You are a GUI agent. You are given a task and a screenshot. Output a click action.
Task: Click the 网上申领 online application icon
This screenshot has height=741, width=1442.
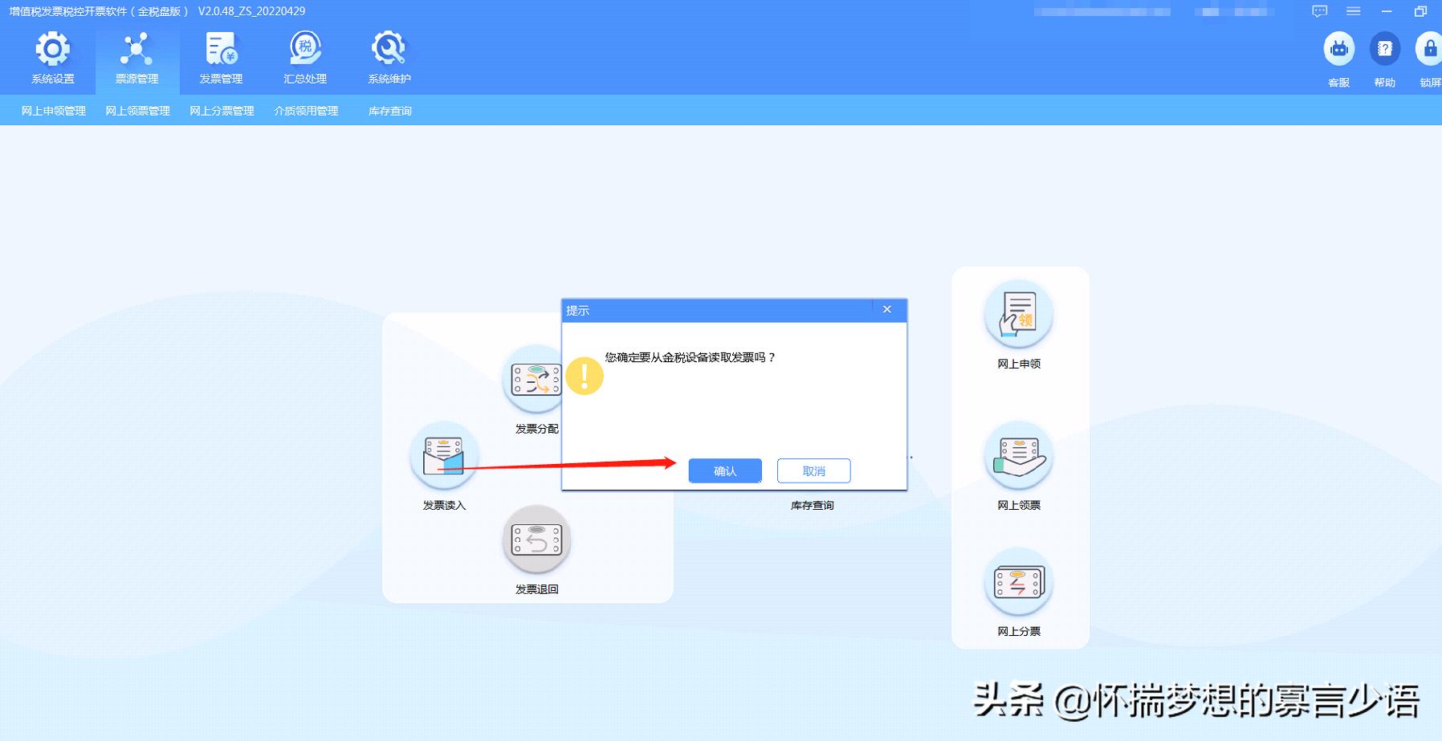click(x=1018, y=315)
